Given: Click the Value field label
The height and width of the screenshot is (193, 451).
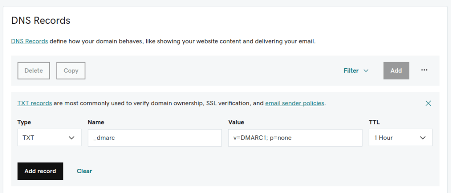Looking at the screenshot, I should pos(236,122).
